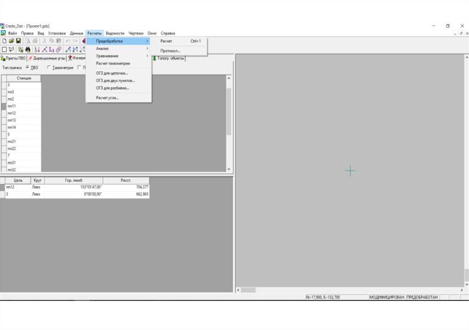Select the ПВО survey type radio button
This screenshot has width=469, height=330.
point(27,67)
